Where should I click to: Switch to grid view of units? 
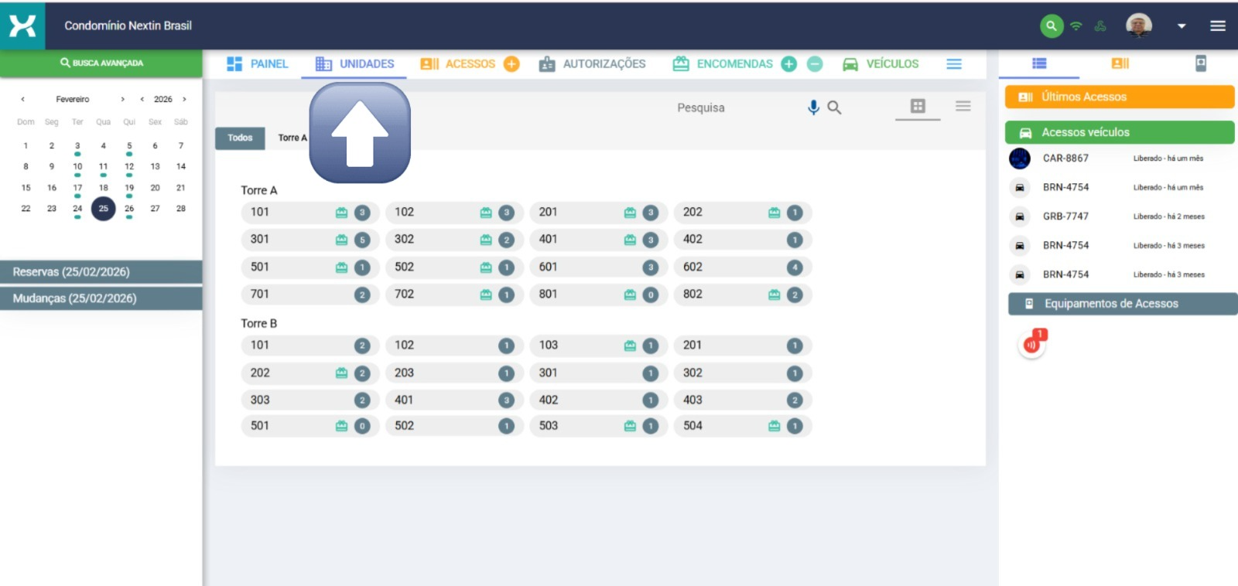[x=918, y=107]
